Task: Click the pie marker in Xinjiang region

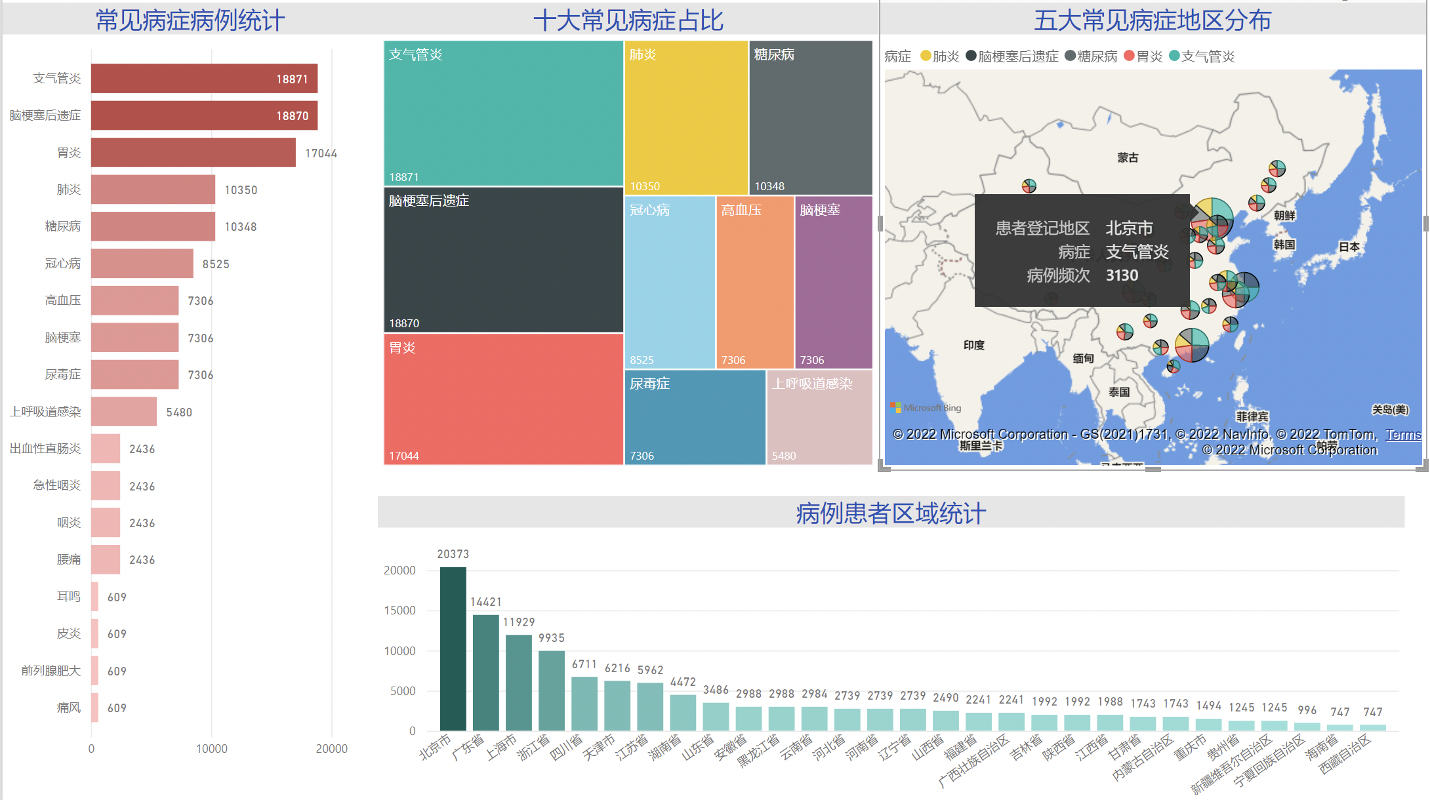Action: click(x=1029, y=186)
